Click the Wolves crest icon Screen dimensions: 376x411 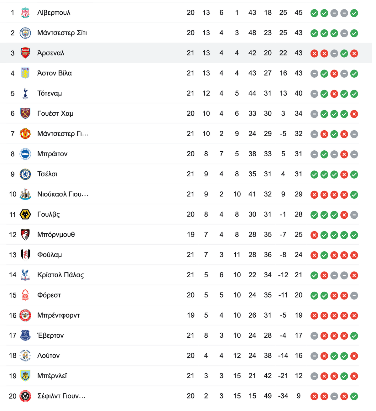click(x=25, y=215)
